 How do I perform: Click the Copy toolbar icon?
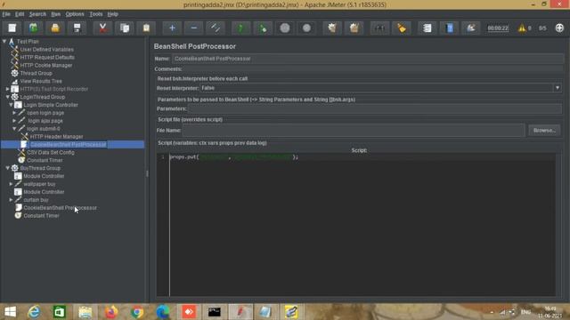[x=125, y=28]
